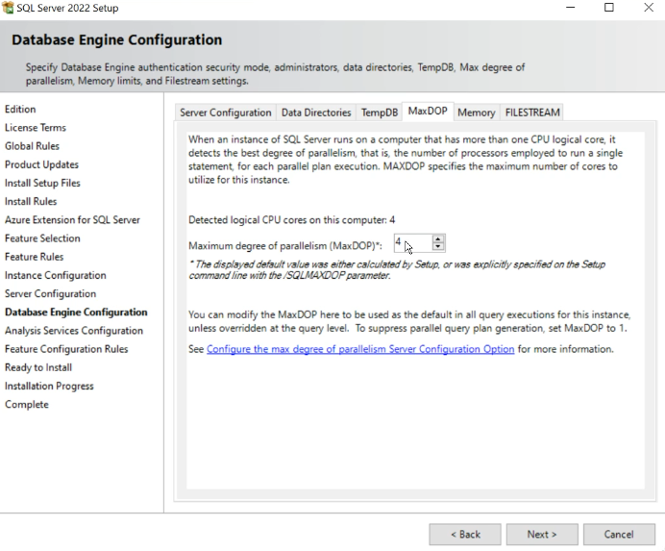Select the MaxDOP tab
Screen dimensions: 665x551
pos(428,112)
